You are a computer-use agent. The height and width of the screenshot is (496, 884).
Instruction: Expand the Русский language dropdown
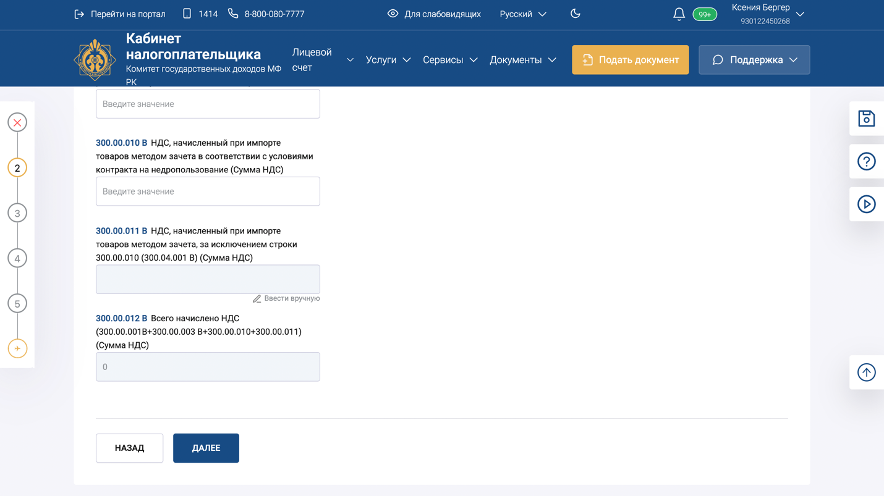[523, 14]
